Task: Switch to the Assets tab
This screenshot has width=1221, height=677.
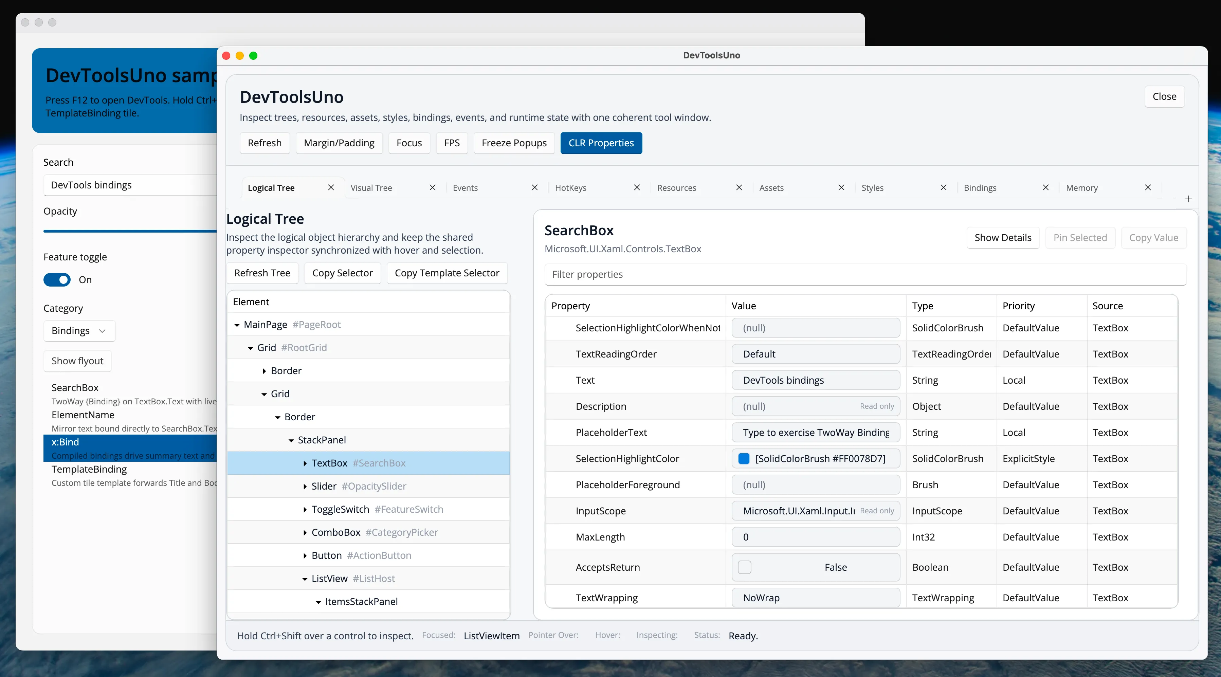Action: point(771,188)
